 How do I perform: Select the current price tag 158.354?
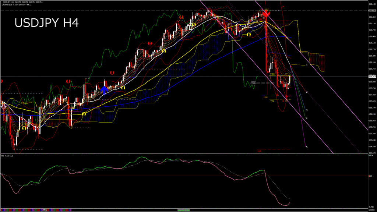pyautogui.click(x=371, y=77)
